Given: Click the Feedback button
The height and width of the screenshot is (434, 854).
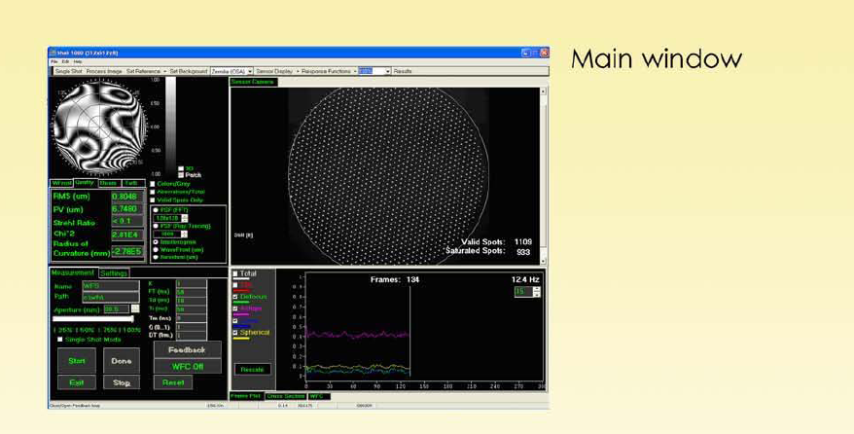Looking at the screenshot, I should pos(187,349).
